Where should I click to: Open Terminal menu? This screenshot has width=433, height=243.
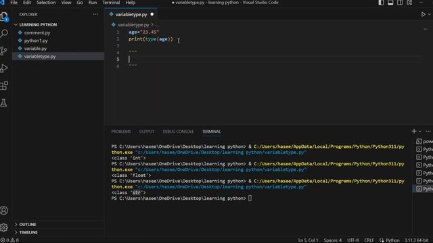click(111, 3)
